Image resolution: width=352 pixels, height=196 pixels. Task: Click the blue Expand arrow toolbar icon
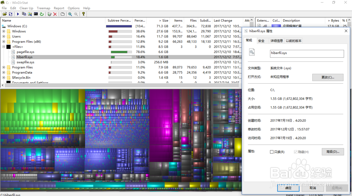(x=18, y=14)
